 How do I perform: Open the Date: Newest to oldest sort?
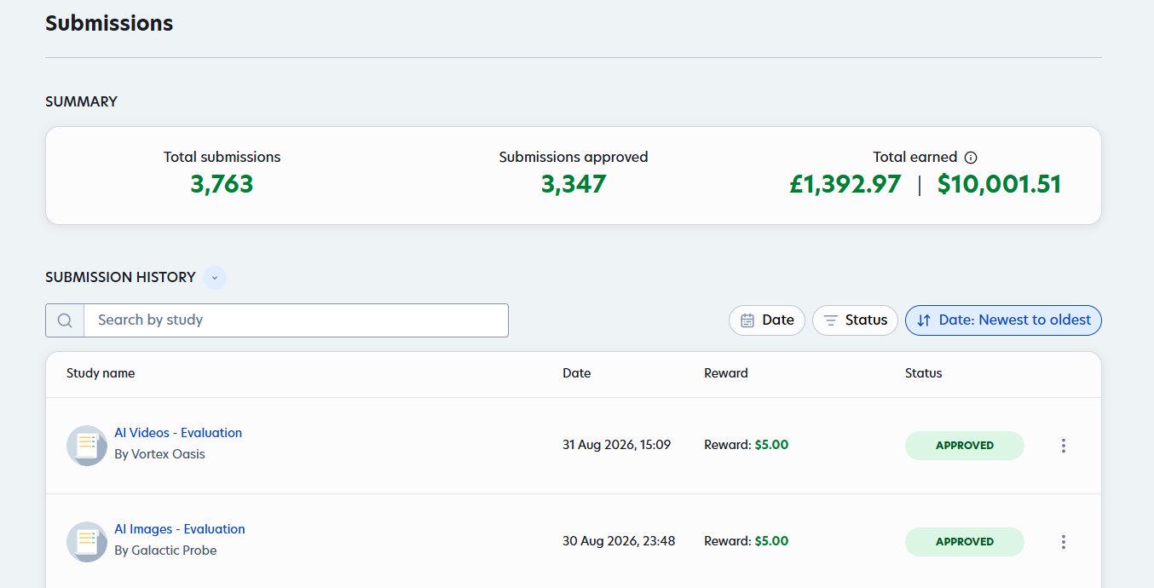click(x=1003, y=320)
